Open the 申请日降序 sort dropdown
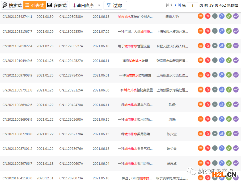 coord(86,5)
